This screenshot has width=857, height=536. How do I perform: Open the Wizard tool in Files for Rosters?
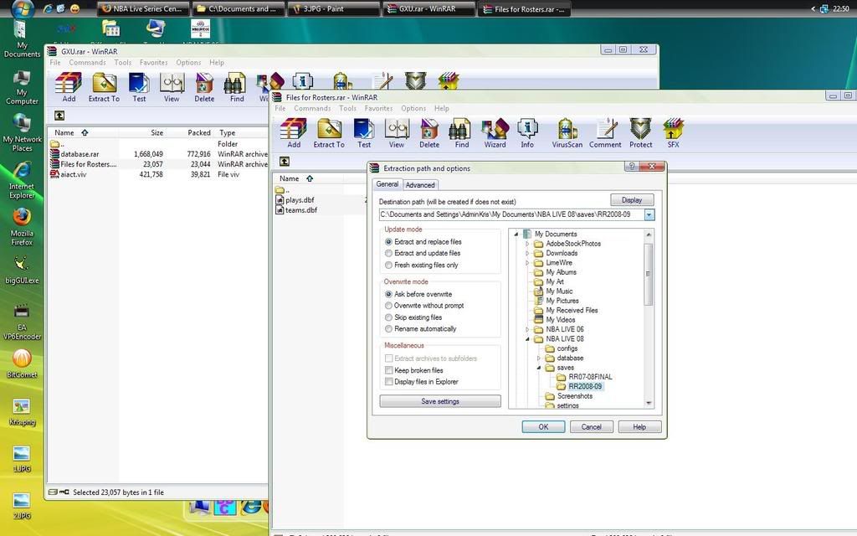click(x=495, y=133)
